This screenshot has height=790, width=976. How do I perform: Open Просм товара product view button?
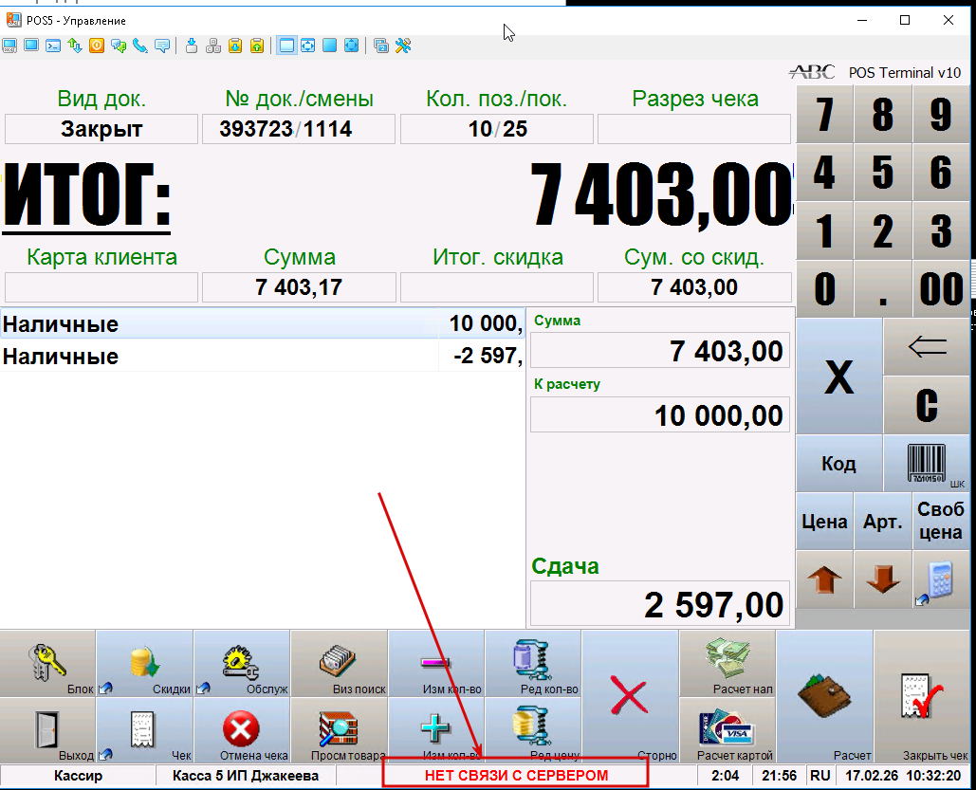(x=340, y=730)
